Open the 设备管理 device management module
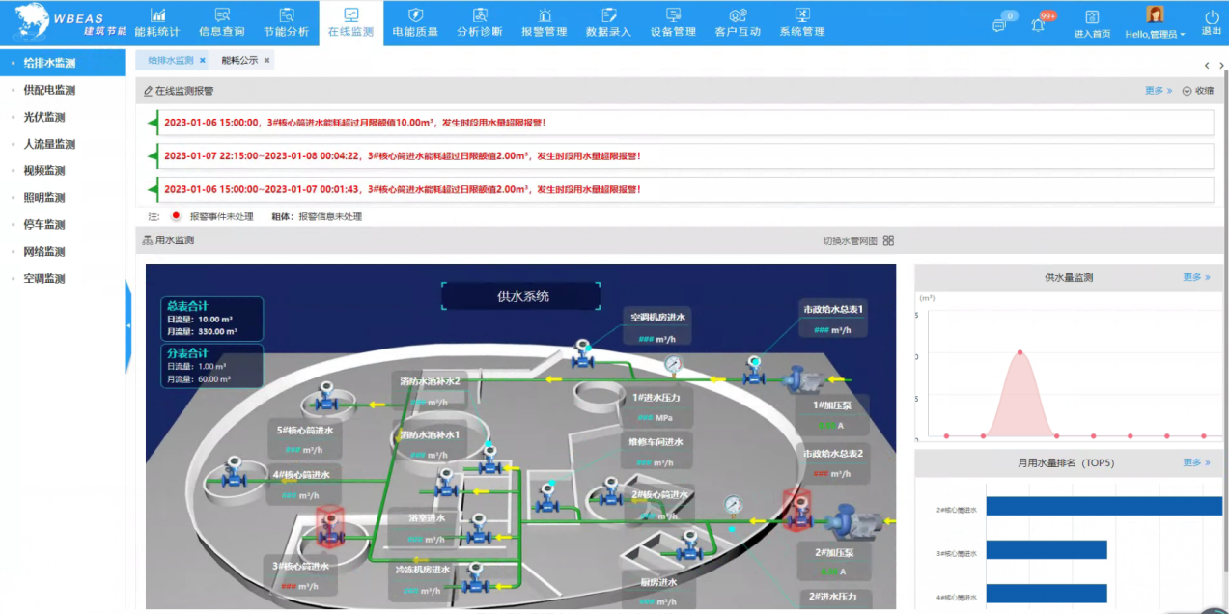Screen dimensions: 1229x614 (x=673, y=22)
